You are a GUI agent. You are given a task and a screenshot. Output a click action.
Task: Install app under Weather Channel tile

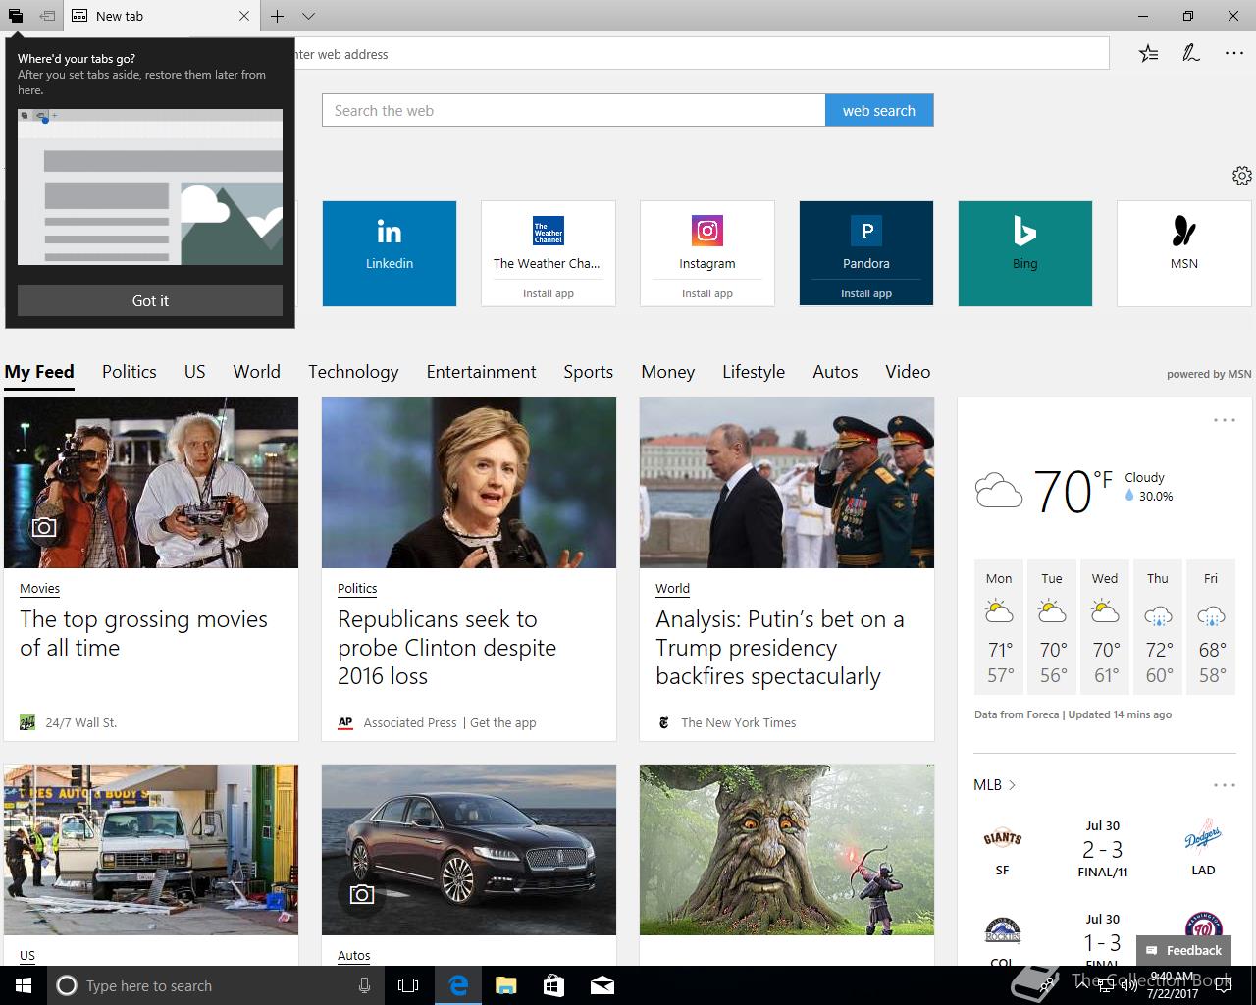point(549,293)
